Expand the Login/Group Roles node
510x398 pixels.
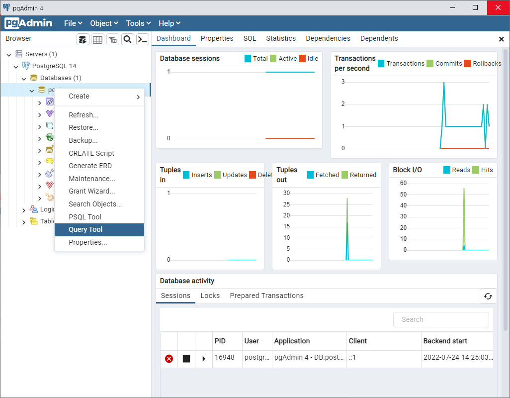click(x=24, y=210)
